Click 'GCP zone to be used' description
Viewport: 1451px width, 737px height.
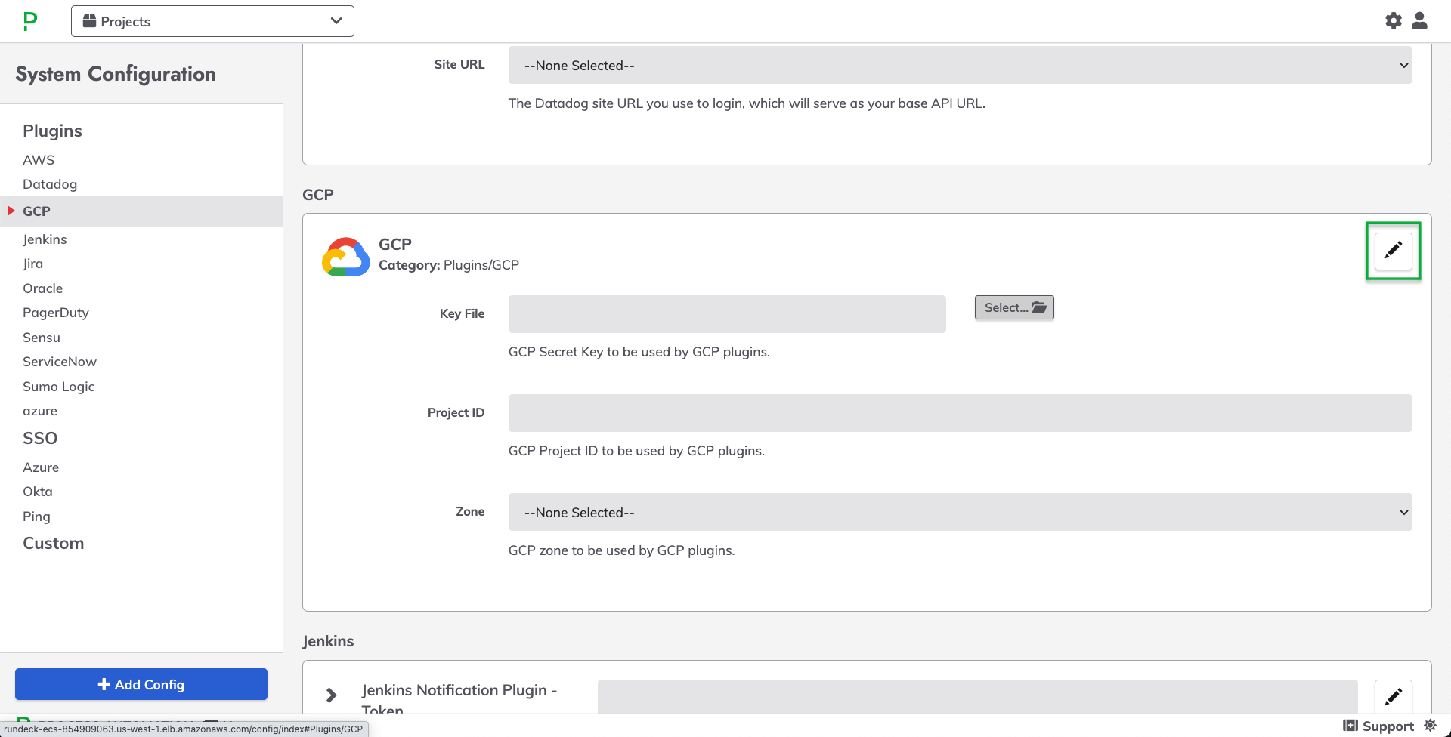click(x=621, y=550)
